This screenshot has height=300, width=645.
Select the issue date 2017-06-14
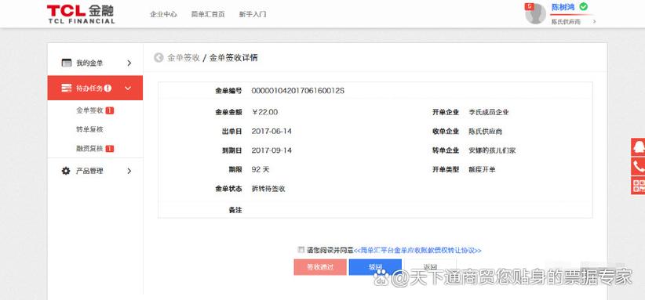[271, 132]
